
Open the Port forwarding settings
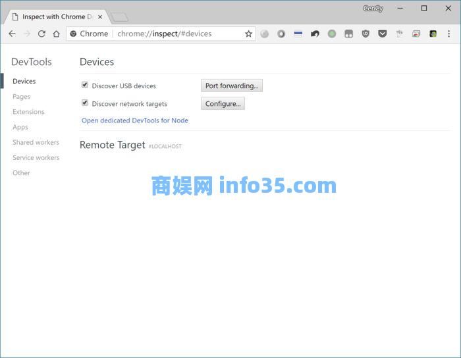[231, 86]
